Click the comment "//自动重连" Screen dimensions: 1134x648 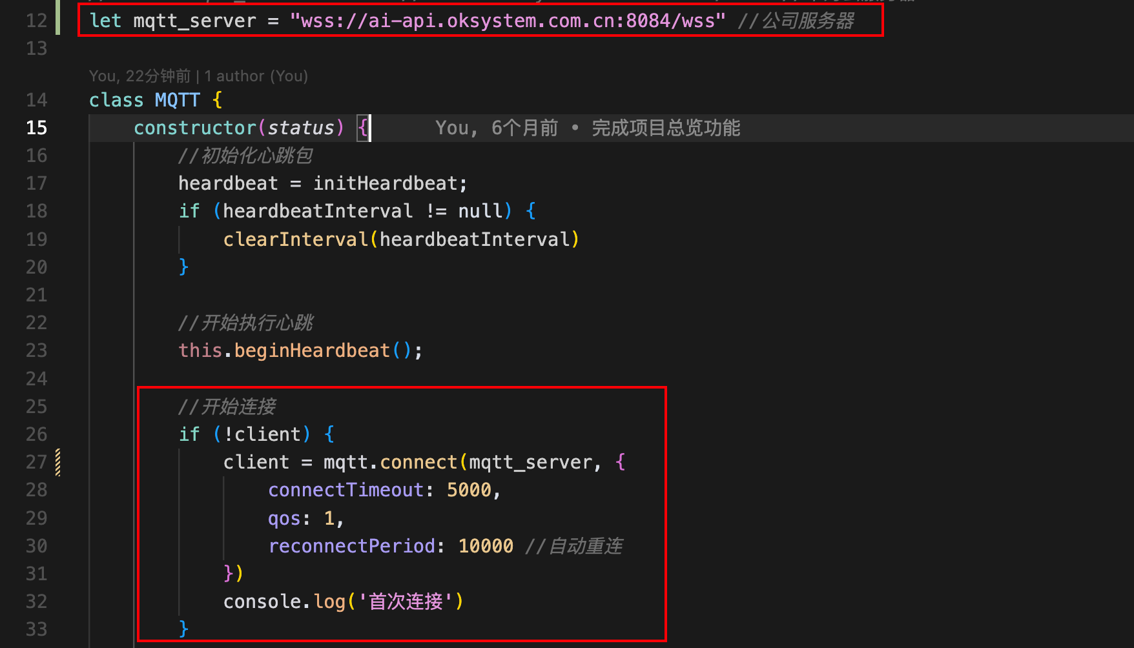coord(574,546)
